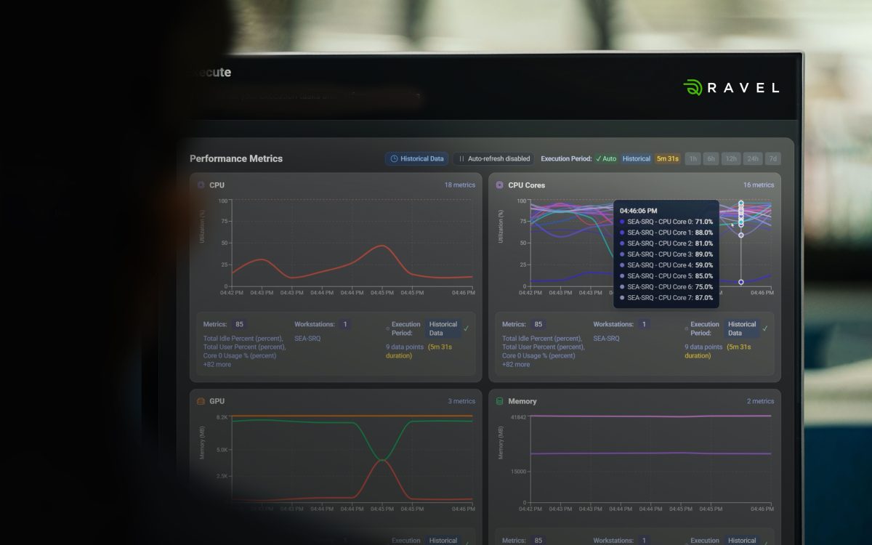Select the 24h time range
872x545 pixels.
753,158
